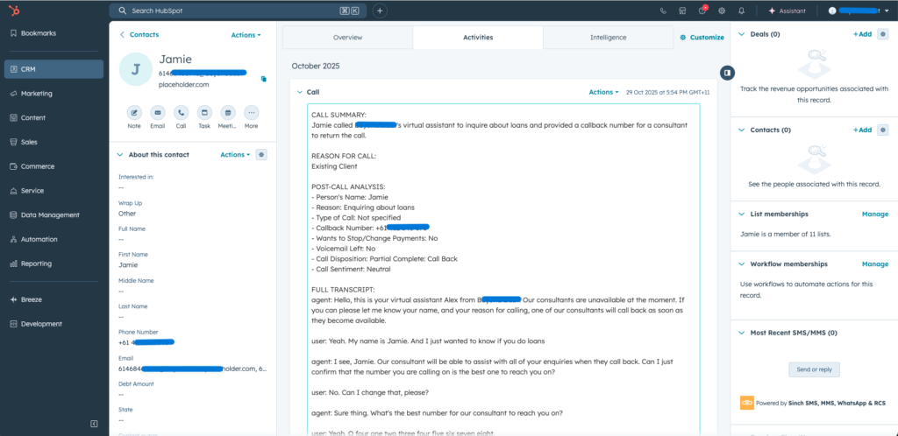Click Manage next to List memberships
Viewport: 898px width, 436px height.
coord(874,214)
